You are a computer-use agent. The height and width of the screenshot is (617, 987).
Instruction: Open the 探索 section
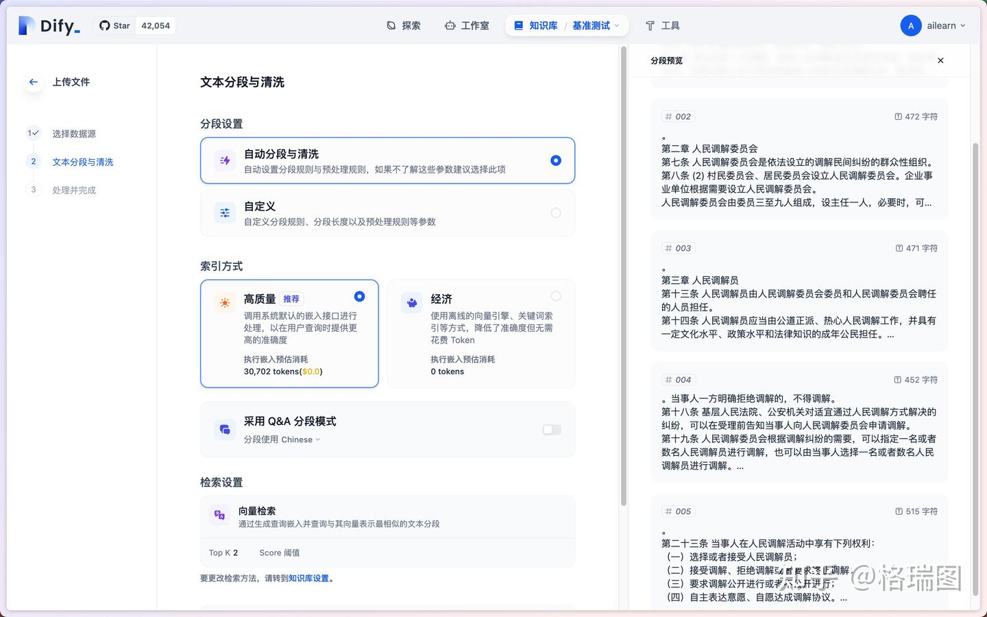404,25
